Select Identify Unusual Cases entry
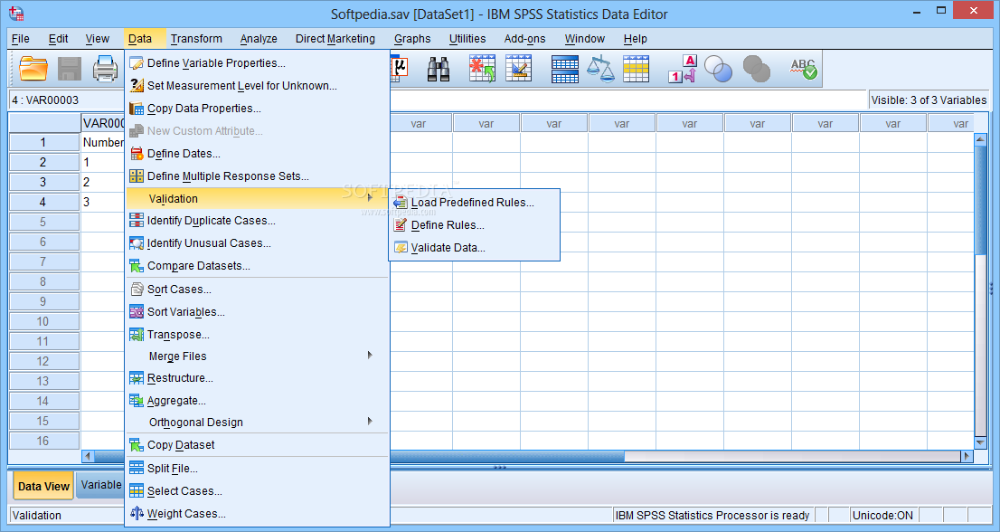 coord(258,243)
